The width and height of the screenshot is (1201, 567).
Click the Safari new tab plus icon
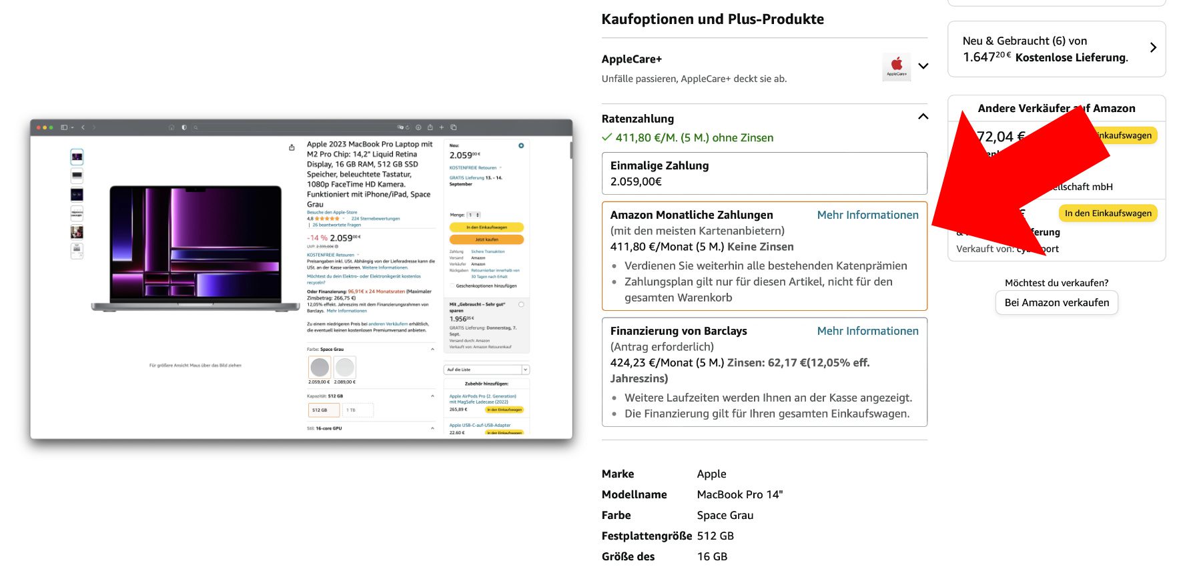tap(441, 127)
